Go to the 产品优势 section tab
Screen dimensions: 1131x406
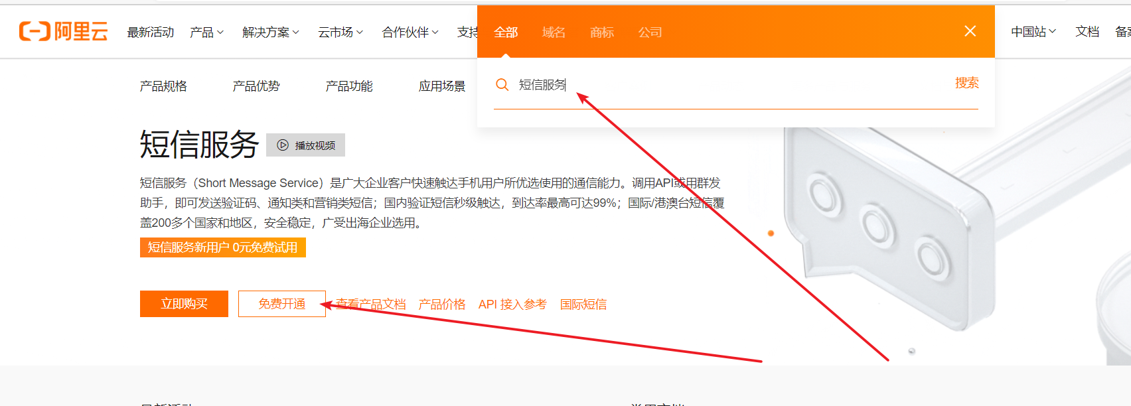256,86
